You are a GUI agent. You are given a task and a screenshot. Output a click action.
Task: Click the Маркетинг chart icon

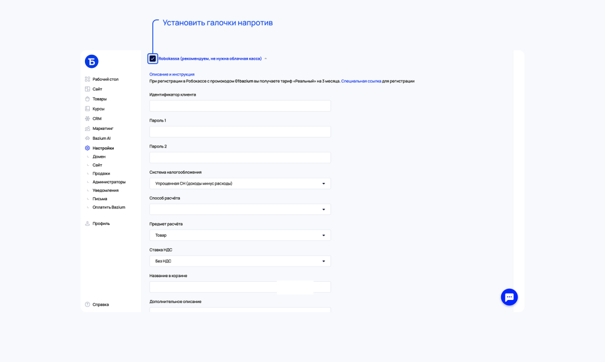click(88, 128)
